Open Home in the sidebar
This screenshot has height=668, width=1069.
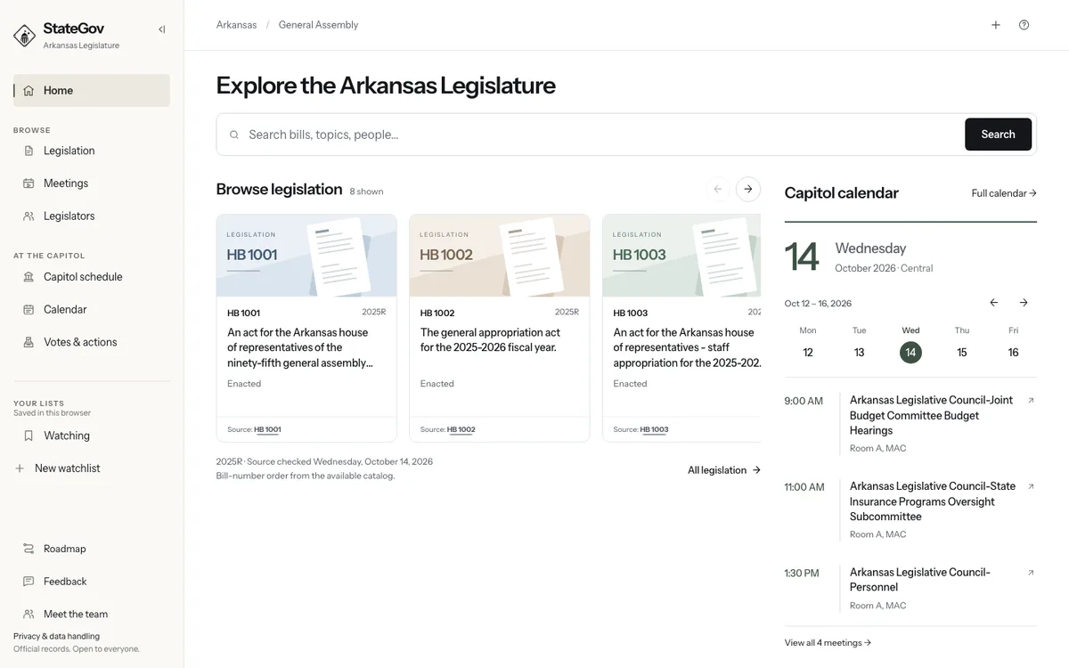[x=92, y=91]
